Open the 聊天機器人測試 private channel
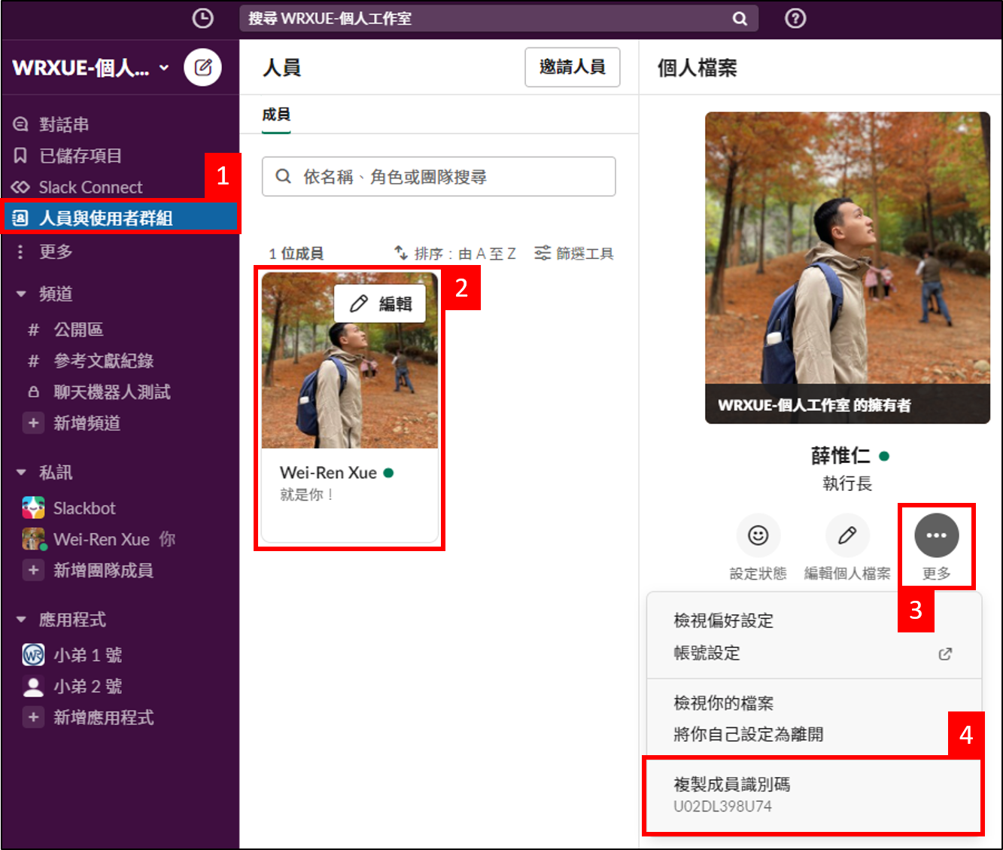Screen dimensions: 1003x850 [x=120, y=392]
